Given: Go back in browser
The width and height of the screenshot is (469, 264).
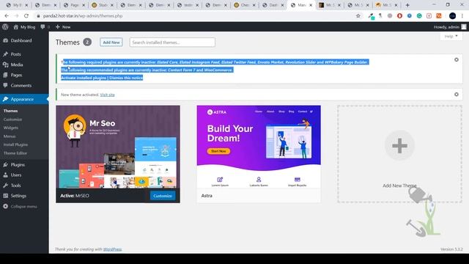Looking at the screenshot, I should [x=7, y=16].
